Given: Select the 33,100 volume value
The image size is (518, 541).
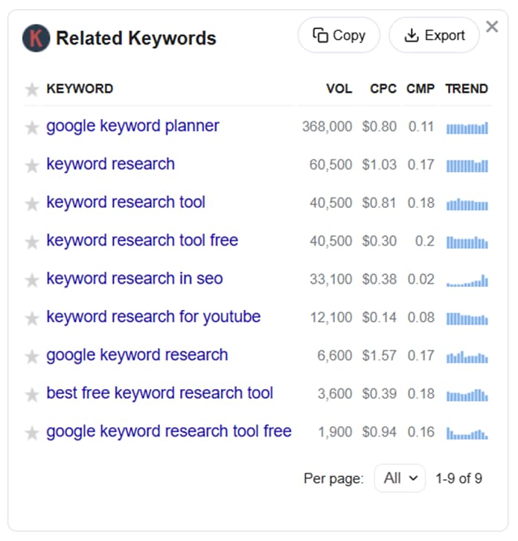Looking at the screenshot, I should [331, 279].
